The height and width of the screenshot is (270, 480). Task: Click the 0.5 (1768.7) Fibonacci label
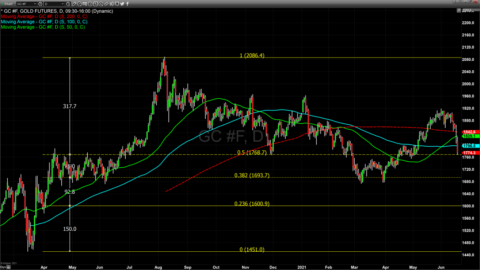tap(252, 152)
